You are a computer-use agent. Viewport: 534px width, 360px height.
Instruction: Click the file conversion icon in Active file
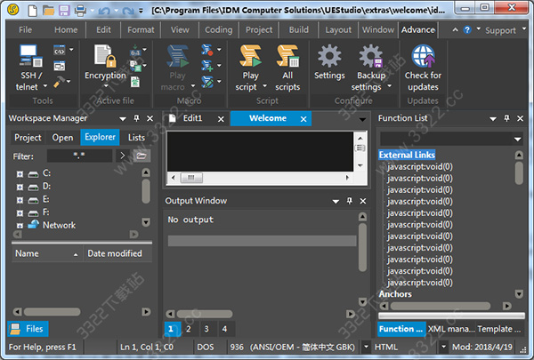click(135, 66)
